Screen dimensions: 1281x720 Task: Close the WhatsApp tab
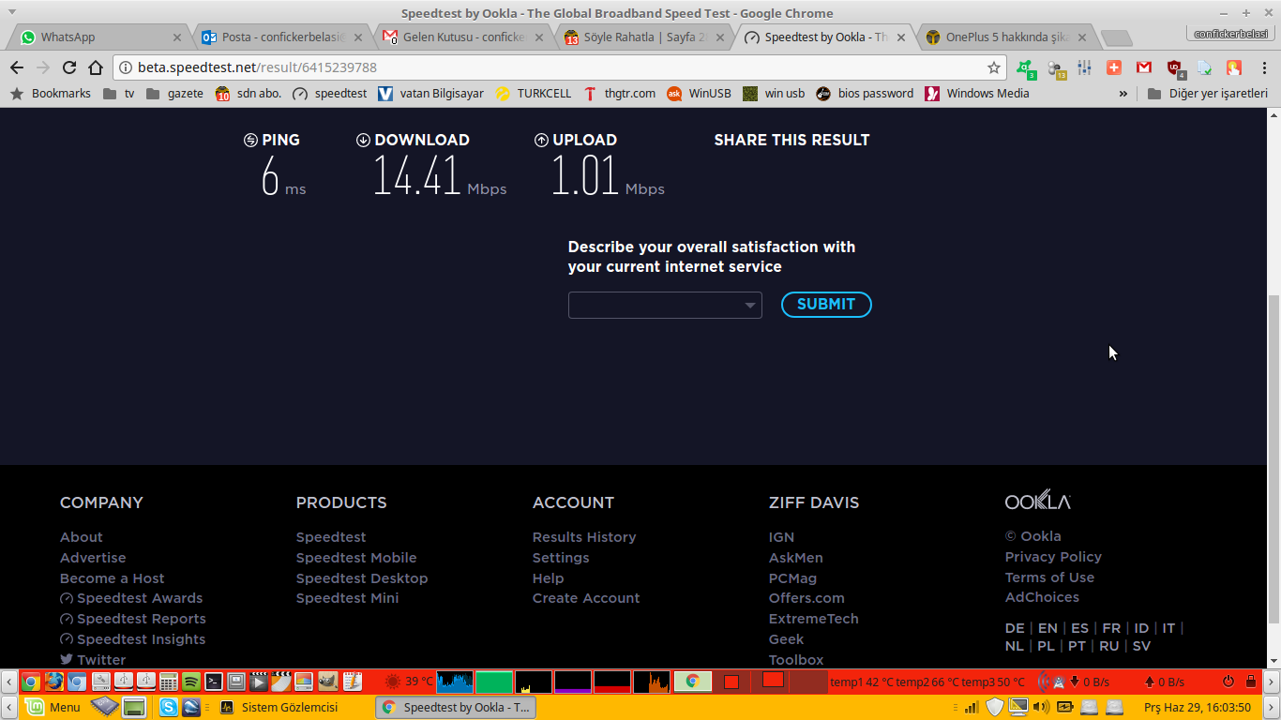click(178, 37)
